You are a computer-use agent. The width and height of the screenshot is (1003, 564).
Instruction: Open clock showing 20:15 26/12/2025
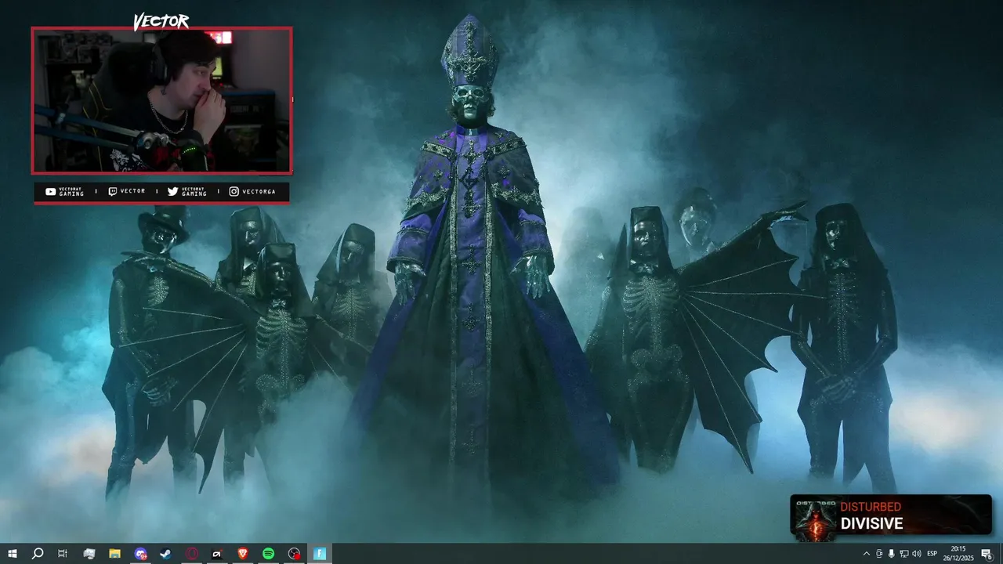coord(958,554)
